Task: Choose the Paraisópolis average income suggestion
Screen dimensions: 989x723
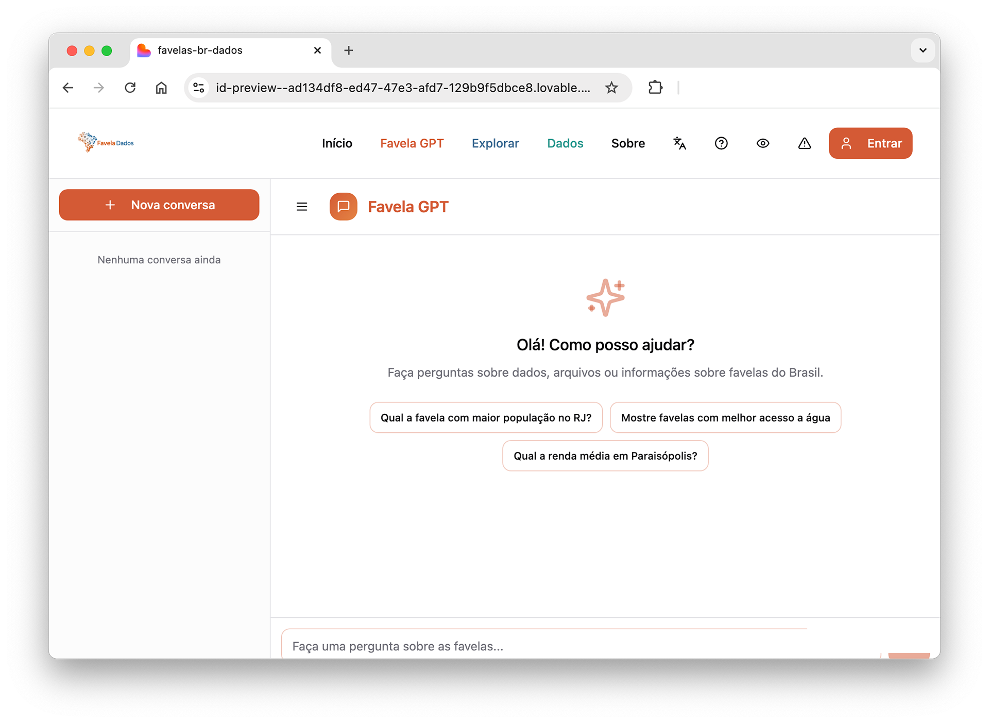Action: point(605,456)
